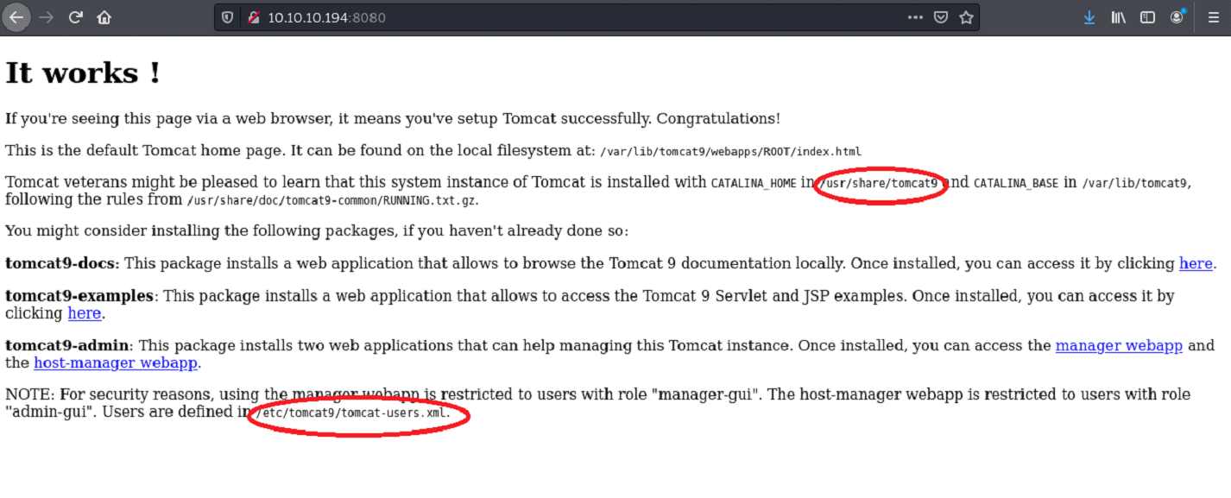Click the forward navigation arrow
This screenshot has width=1231, height=498.
[47, 17]
